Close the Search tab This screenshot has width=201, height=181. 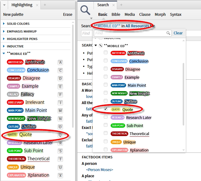tap(113, 5)
